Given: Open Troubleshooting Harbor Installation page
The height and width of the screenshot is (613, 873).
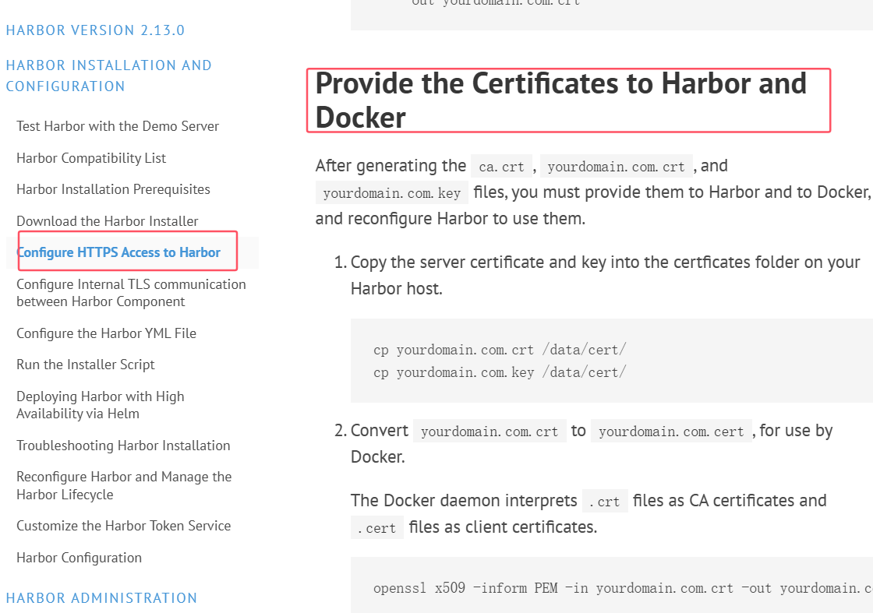Looking at the screenshot, I should coord(123,446).
